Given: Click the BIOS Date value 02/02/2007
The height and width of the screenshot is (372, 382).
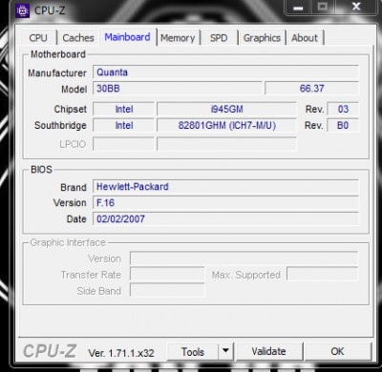Looking at the screenshot, I should [x=225, y=218].
